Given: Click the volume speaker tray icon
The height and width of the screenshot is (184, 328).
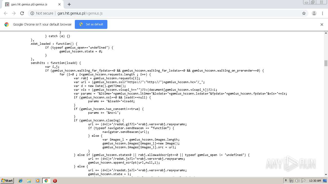Looking at the screenshot, I should pyautogui.click(x=297, y=181).
